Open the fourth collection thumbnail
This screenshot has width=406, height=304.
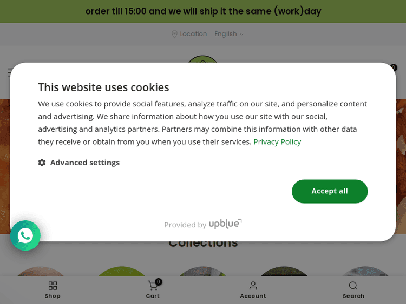click(x=284, y=271)
